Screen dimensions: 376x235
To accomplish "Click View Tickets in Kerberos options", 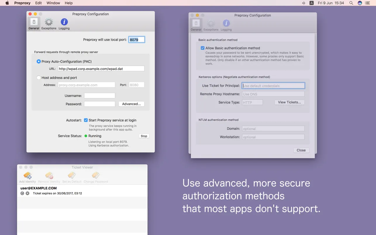I will click(x=289, y=102).
